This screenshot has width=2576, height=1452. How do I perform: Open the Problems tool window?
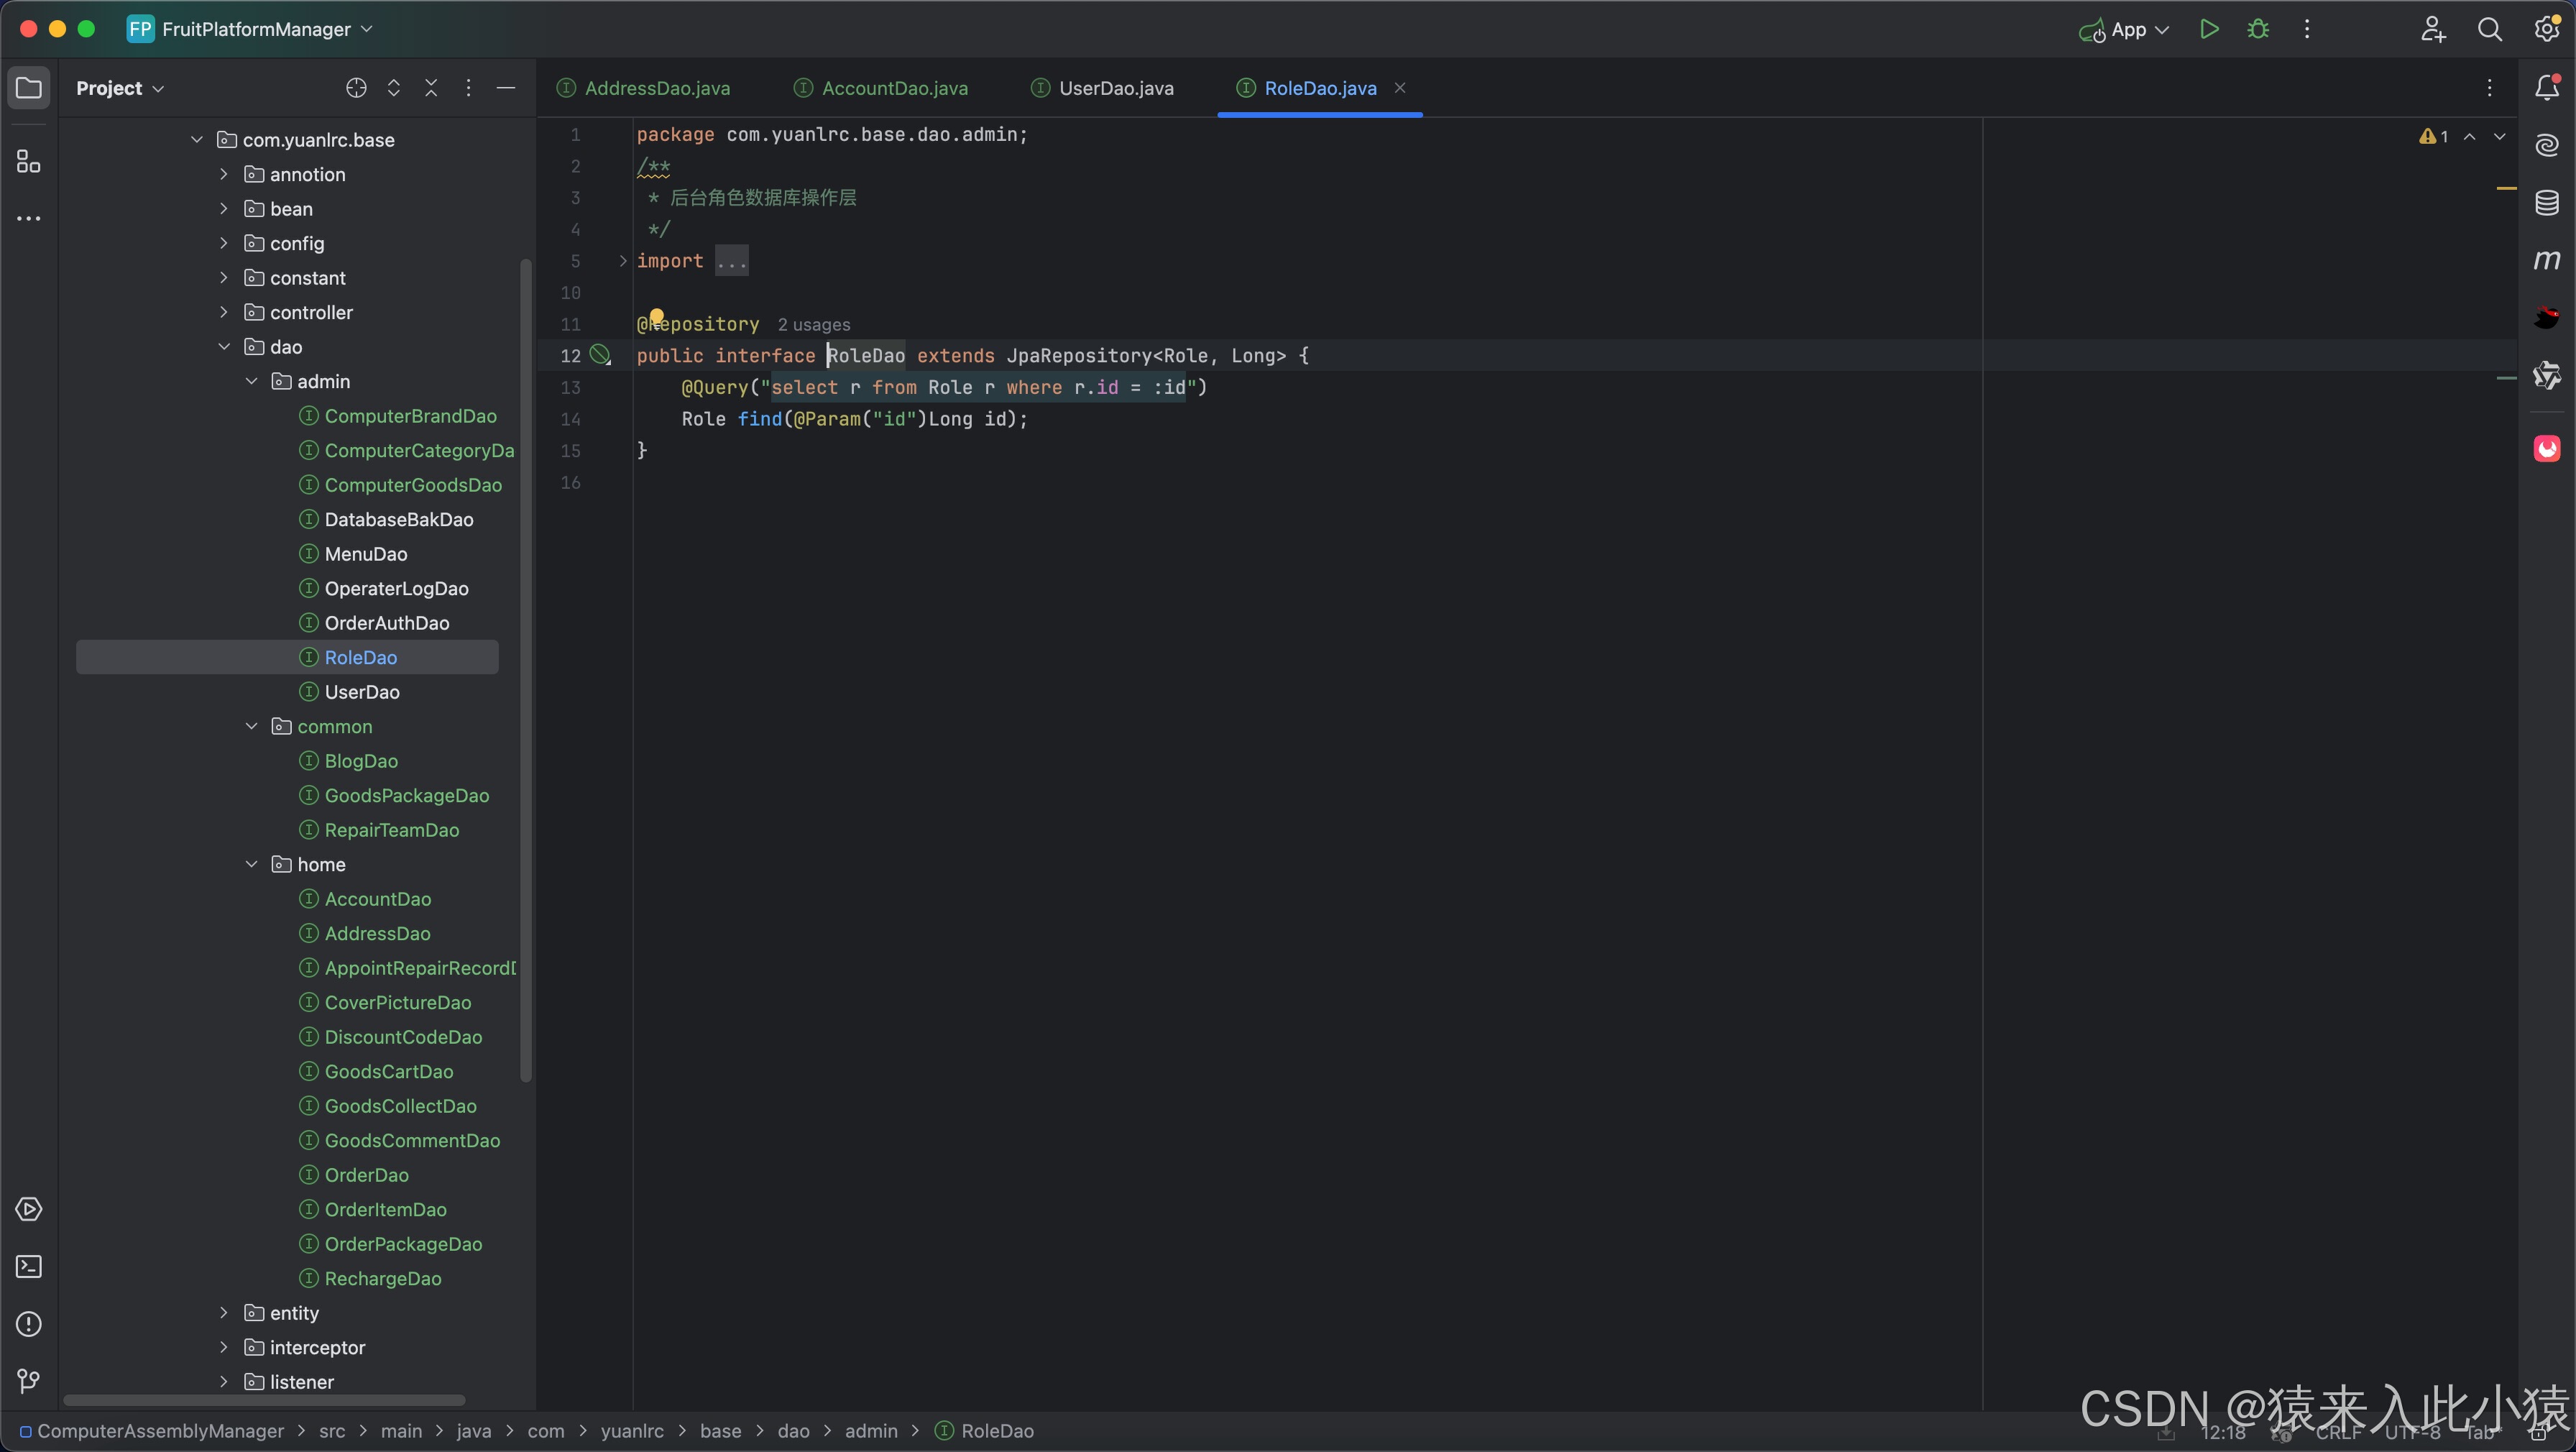click(x=29, y=1324)
